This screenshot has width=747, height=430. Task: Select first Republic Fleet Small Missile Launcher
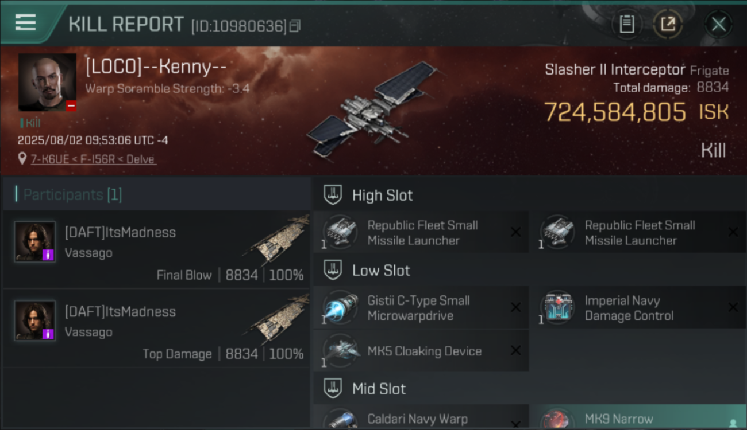coord(421,233)
